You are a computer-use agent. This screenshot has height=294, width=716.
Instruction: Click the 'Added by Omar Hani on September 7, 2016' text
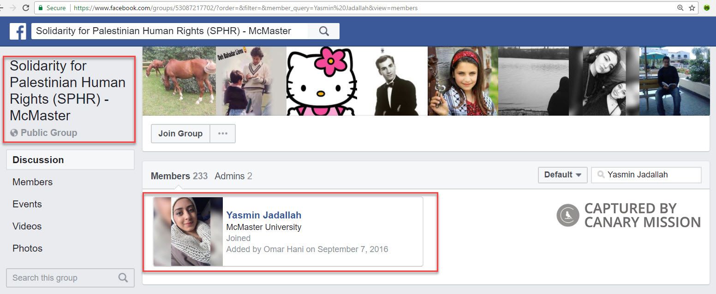[307, 249]
